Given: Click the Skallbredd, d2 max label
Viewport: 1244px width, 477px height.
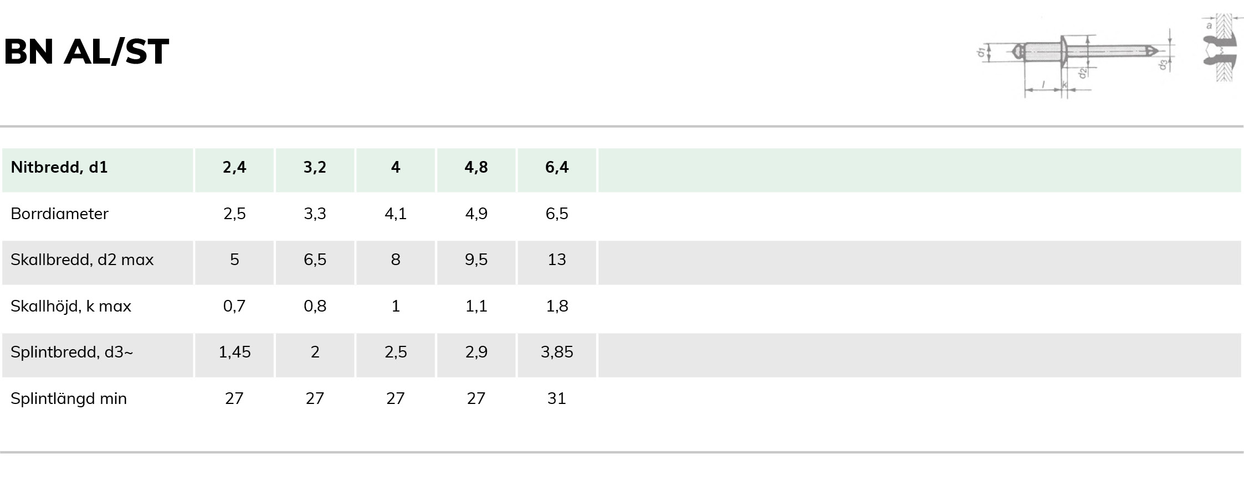Looking at the screenshot, I should [x=82, y=260].
